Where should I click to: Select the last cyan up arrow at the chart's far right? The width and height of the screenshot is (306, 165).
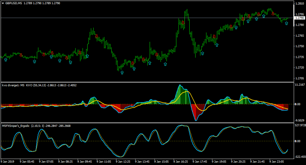[x=286, y=23]
